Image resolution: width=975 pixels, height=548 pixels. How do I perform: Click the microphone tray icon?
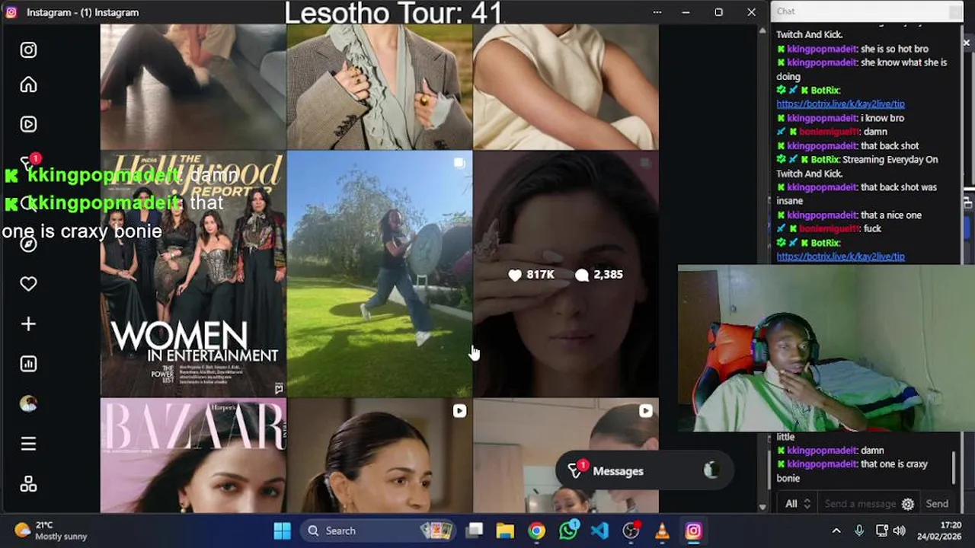click(x=859, y=530)
